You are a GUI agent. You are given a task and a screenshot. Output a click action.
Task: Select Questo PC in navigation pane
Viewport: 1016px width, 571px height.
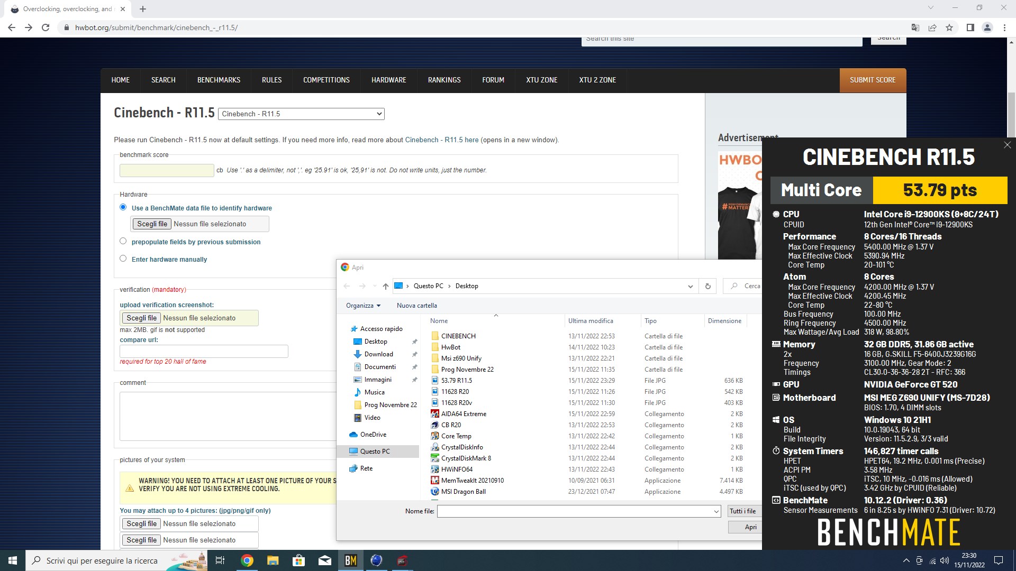(375, 452)
